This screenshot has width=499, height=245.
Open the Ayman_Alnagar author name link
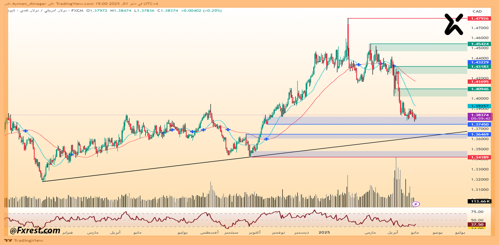(29, 3)
